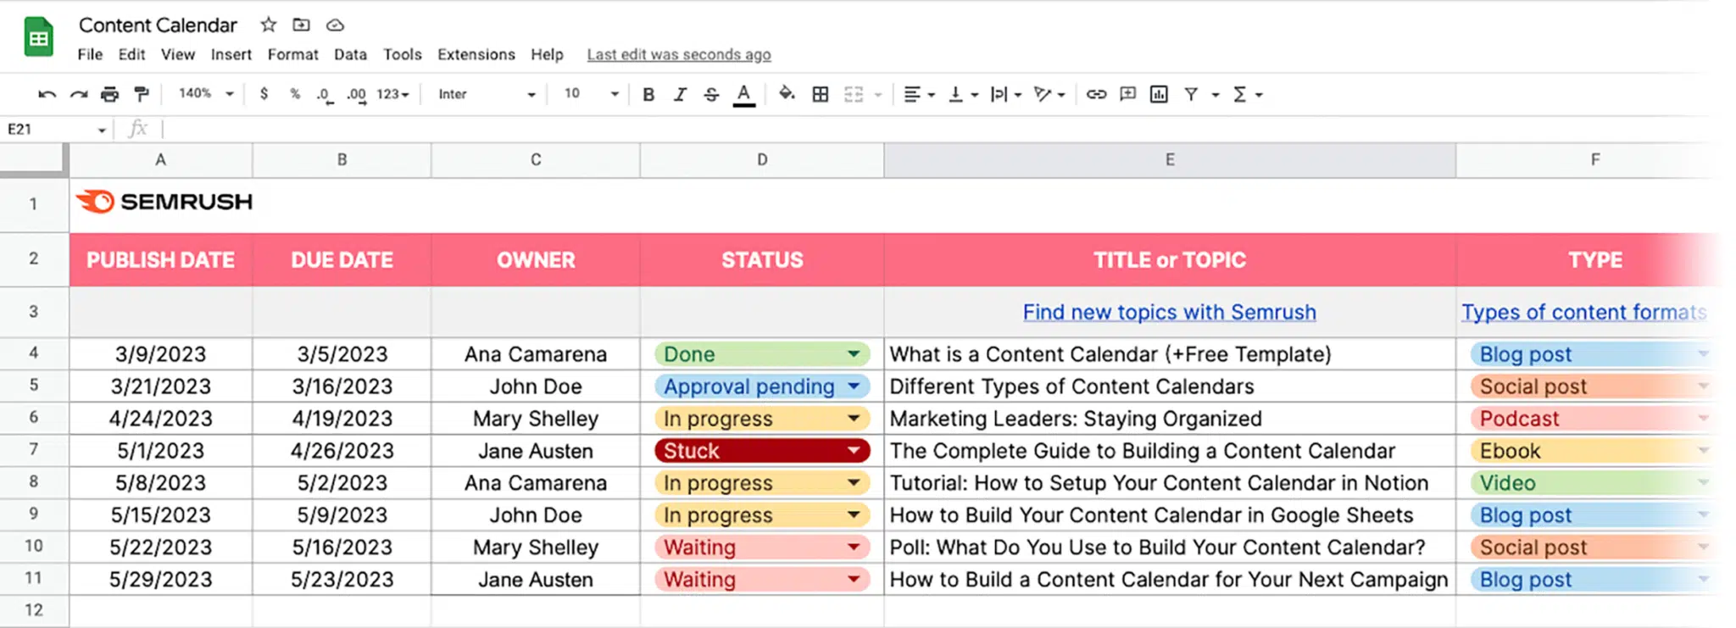Format as percent icon
This screenshot has height=628, width=1736.
tap(294, 94)
